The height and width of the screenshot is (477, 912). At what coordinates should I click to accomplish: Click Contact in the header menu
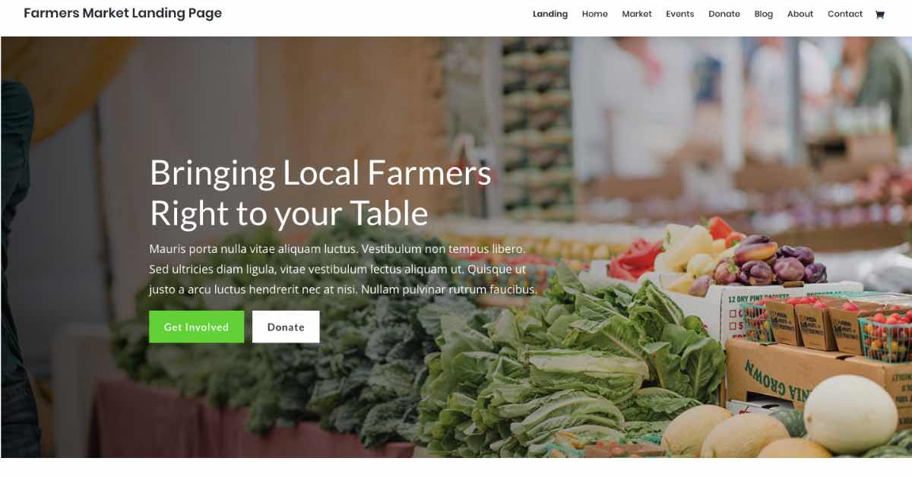(x=845, y=14)
